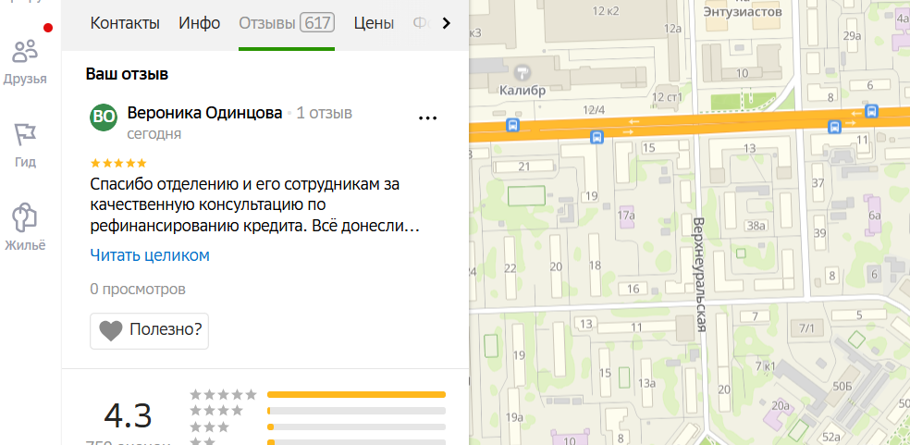Click the 0 просмотров text
This screenshot has width=910, height=445.
[138, 290]
